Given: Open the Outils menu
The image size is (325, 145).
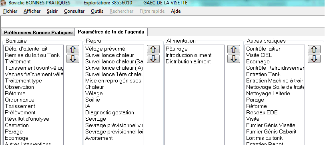Looking at the screenshot, I should click(97, 11).
